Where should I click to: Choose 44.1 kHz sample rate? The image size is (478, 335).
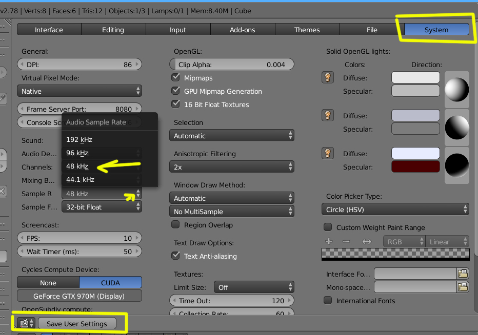coord(110,179)
